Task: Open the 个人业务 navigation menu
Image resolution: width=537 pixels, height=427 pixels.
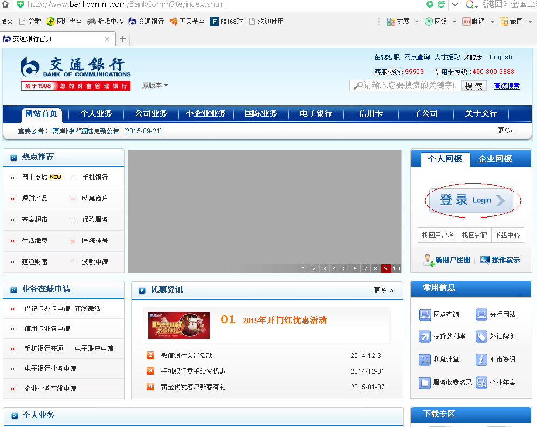Action: 96,113
